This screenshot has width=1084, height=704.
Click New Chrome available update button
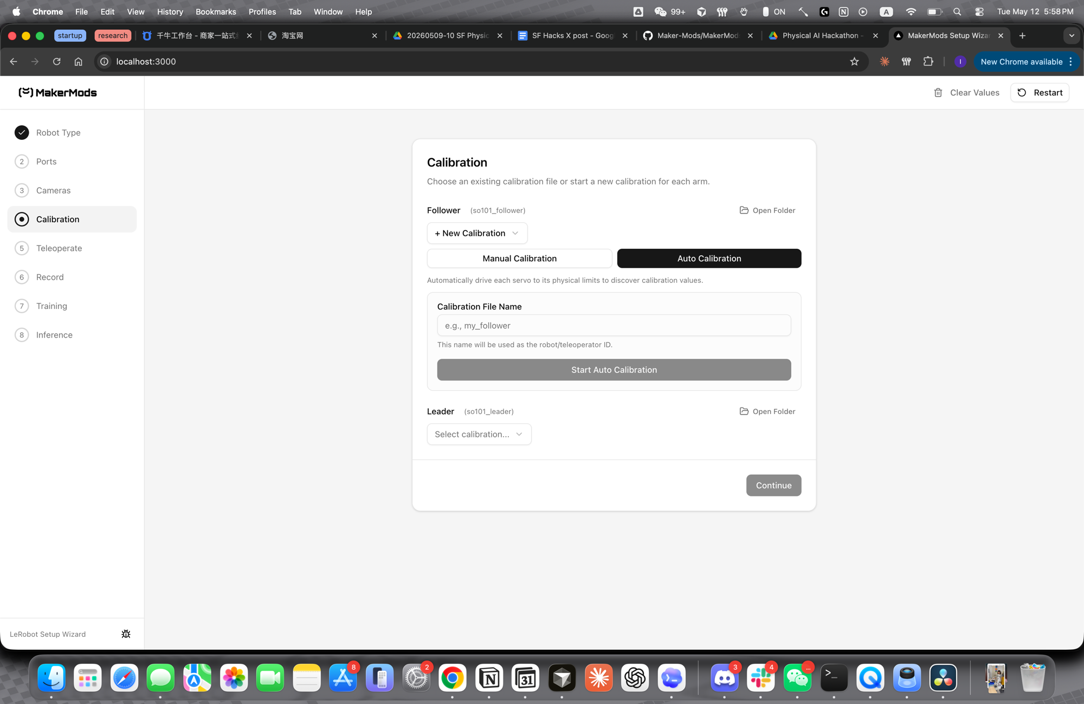tap(1021, 62)
